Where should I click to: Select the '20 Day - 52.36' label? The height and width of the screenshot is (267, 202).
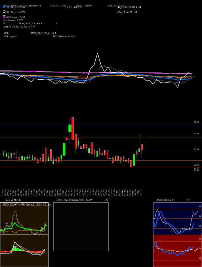tap(15, 7)
